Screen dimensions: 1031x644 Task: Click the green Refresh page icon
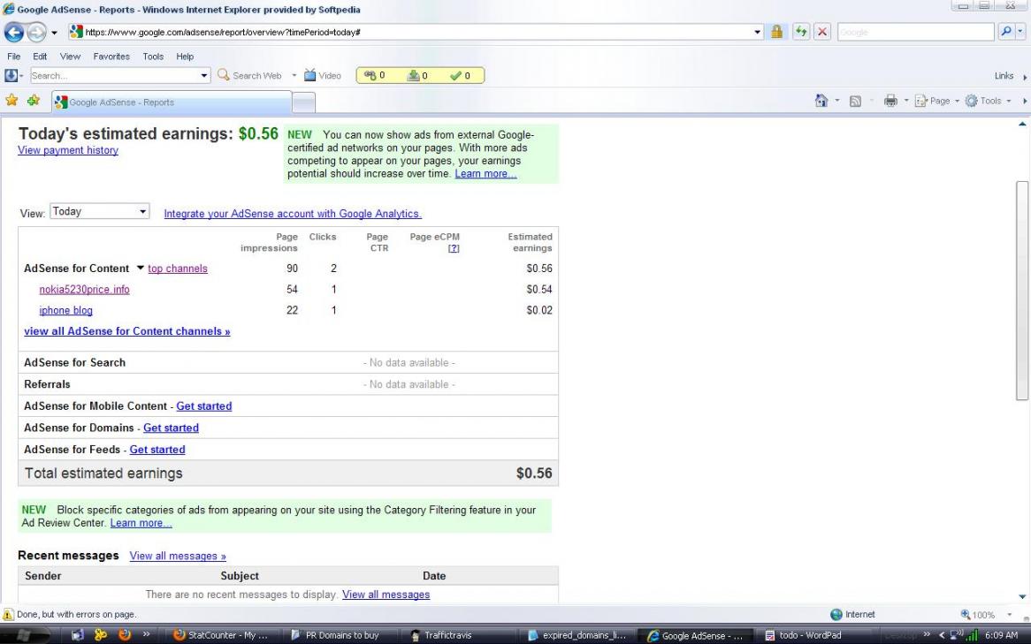801,32
